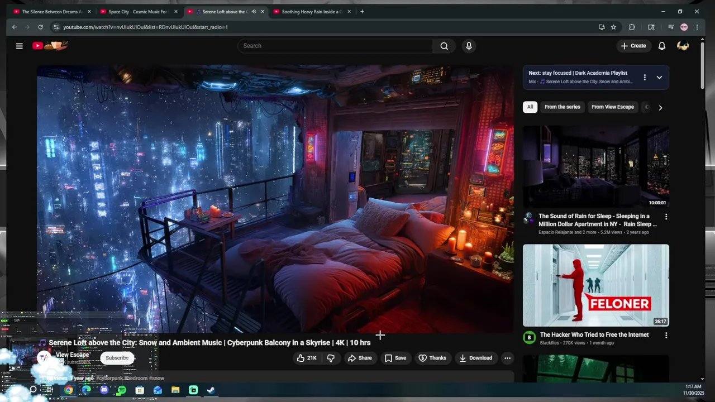Viewport: 715px width, 402px height.
Task: Go to YouTube home via the logo
Action: [x=50, y=46]
